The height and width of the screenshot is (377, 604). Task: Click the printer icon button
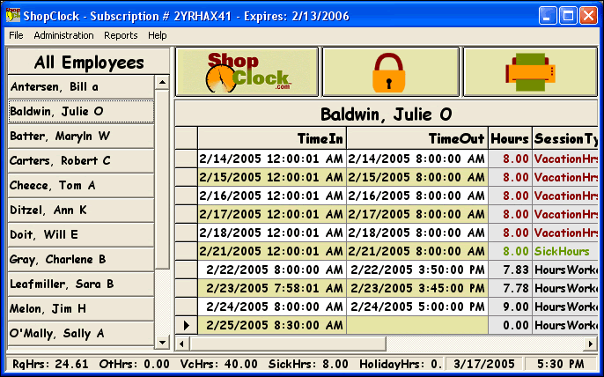[530, 72]
